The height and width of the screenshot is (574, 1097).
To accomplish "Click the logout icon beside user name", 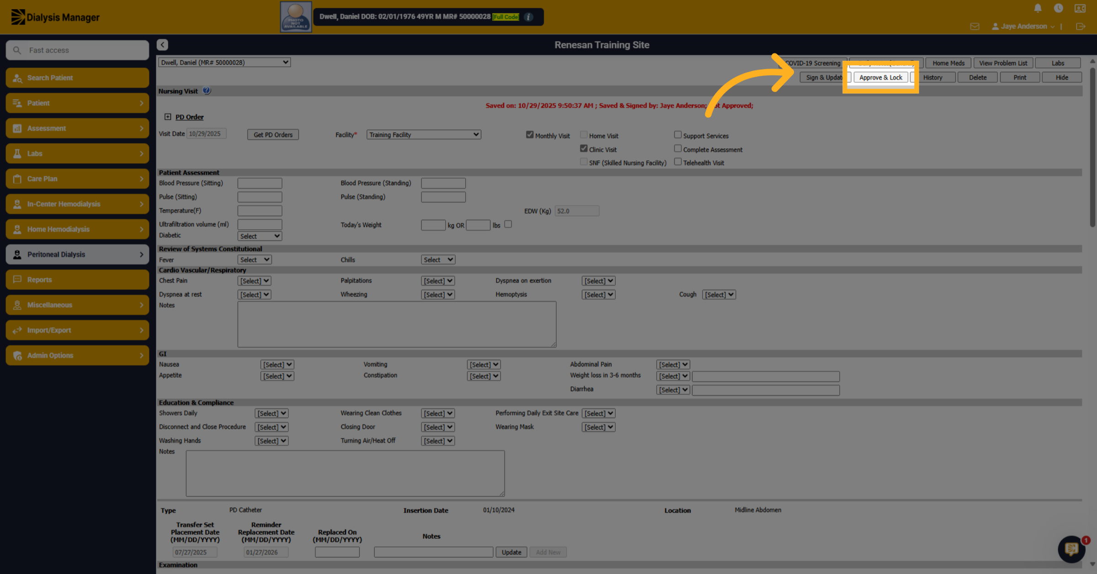I will click(1081, 26).
